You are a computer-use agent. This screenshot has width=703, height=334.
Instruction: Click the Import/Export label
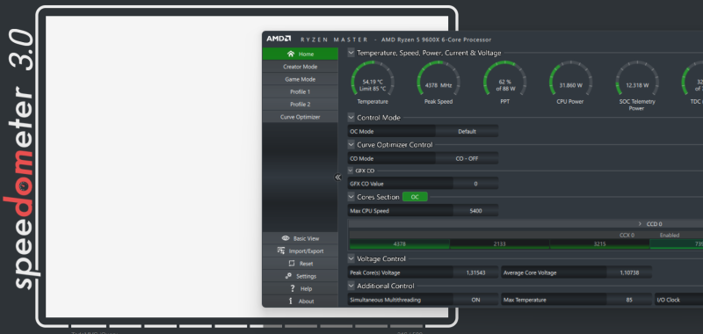point(306,250)
